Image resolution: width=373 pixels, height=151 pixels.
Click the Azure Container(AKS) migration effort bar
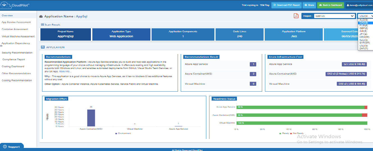pyautogui.click(x=91, y=118)
